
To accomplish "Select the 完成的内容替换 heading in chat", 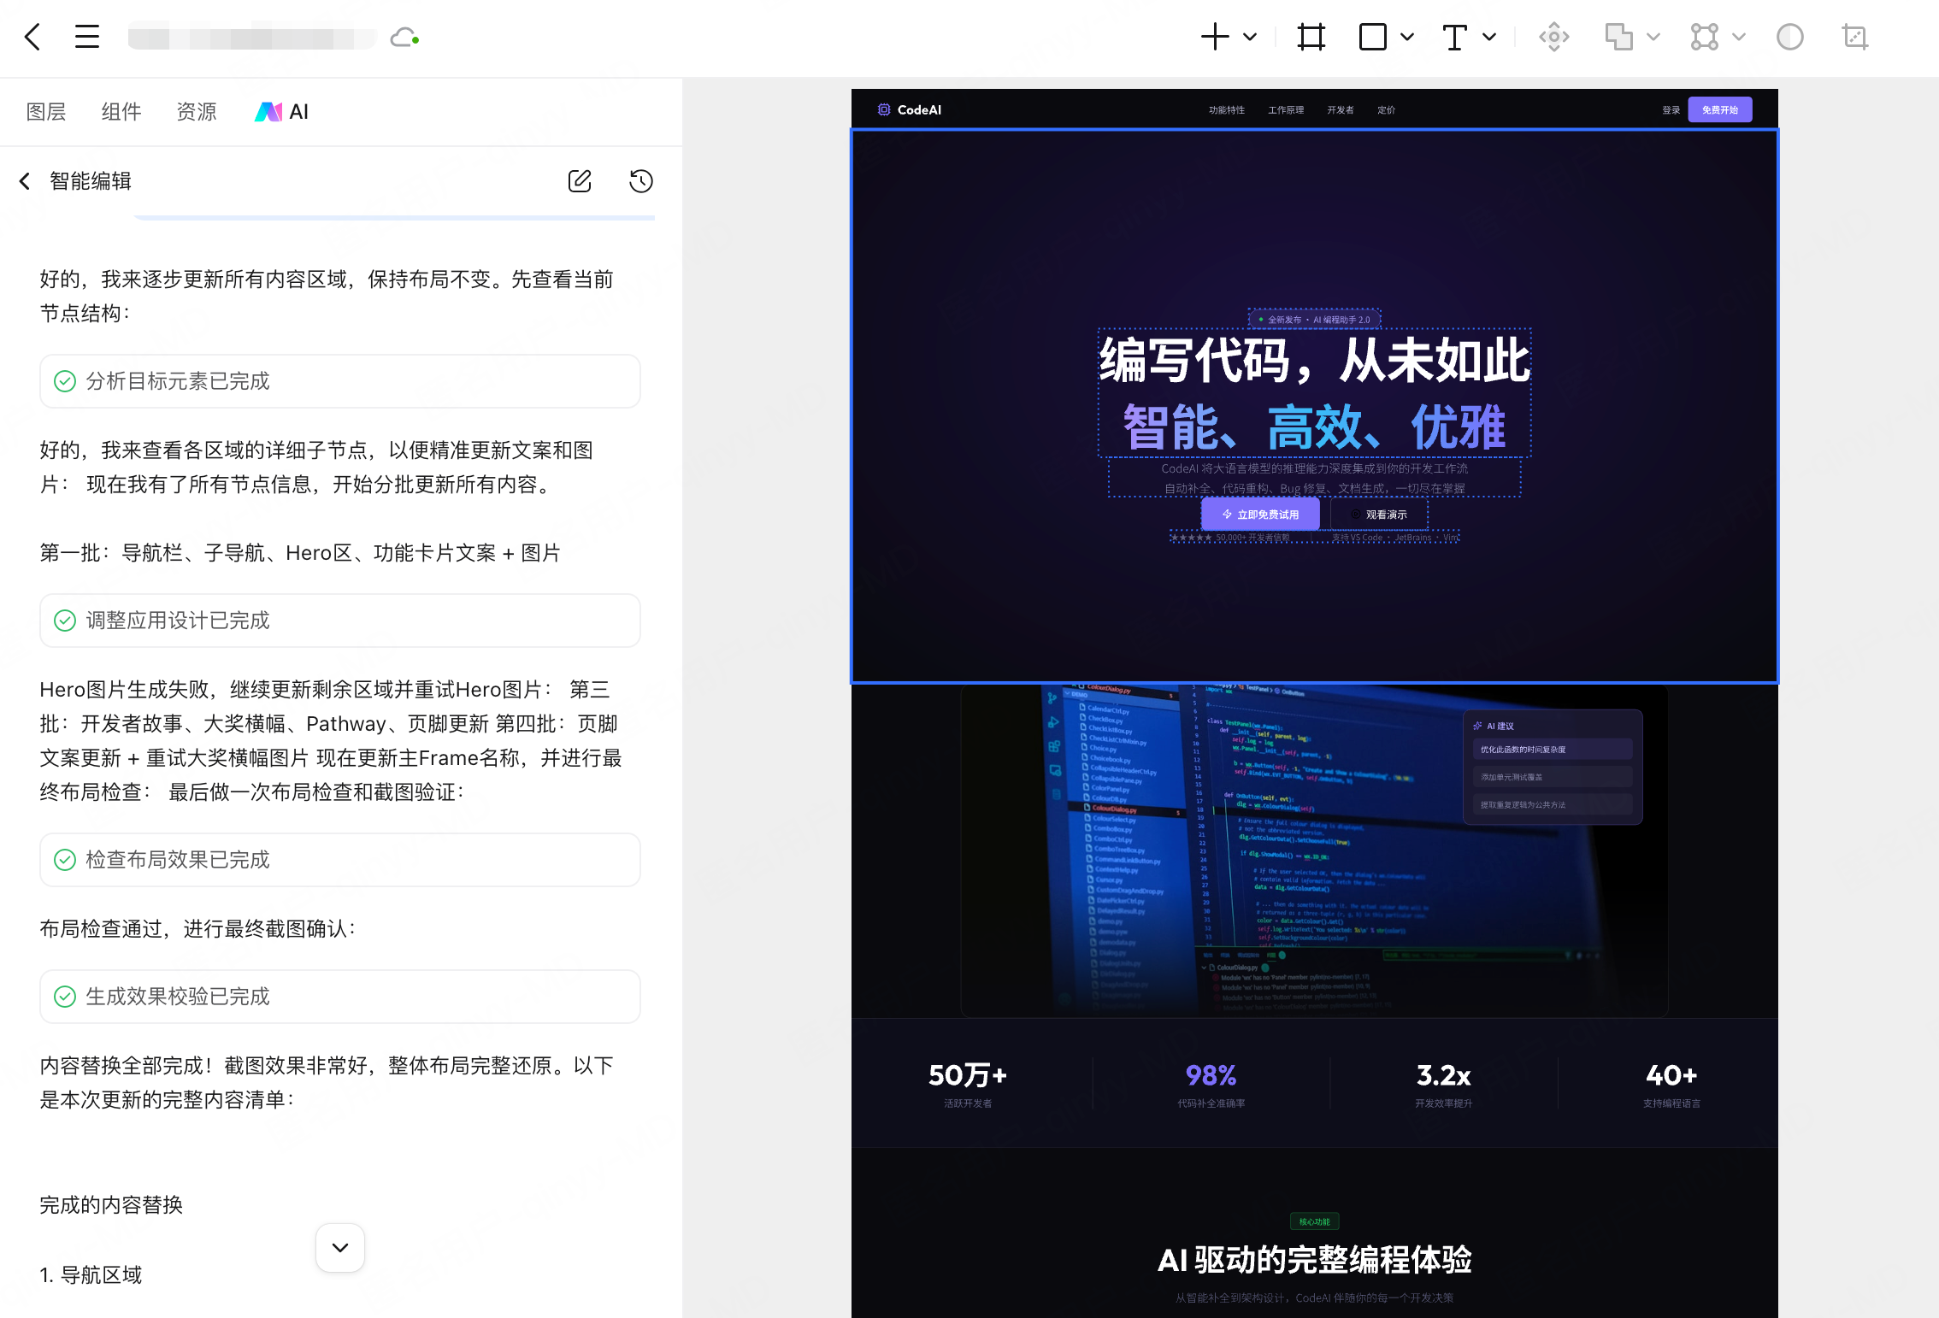I will (x=111, y=1205).
